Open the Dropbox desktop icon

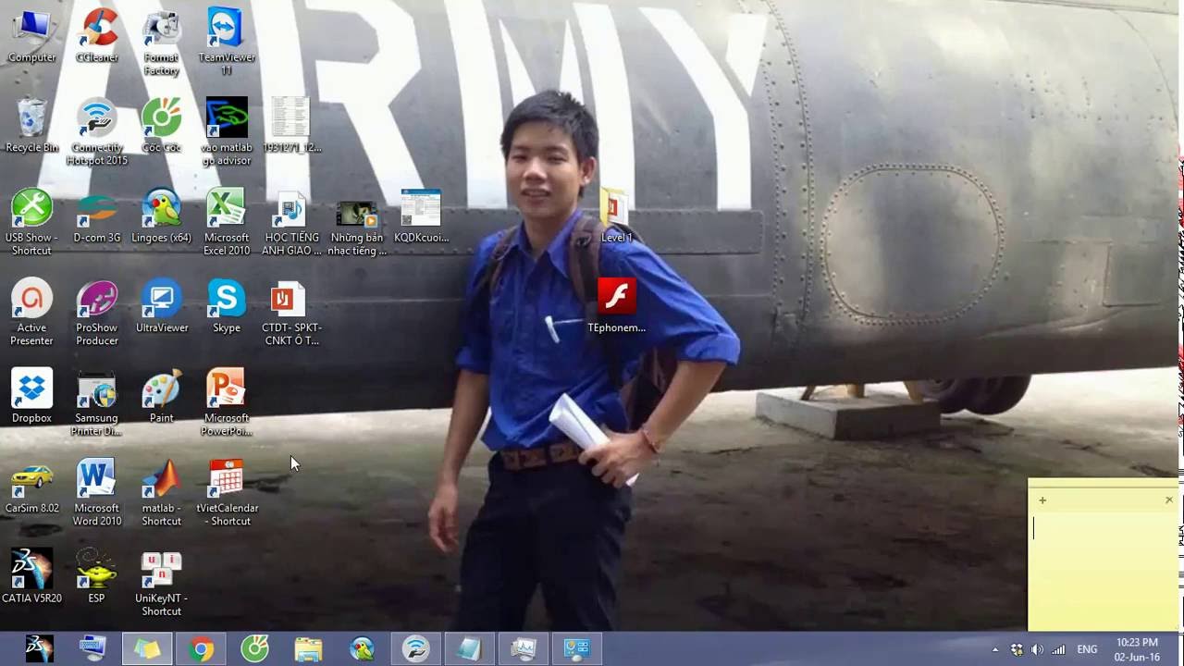pyautogui.click(x=31, y=396)
